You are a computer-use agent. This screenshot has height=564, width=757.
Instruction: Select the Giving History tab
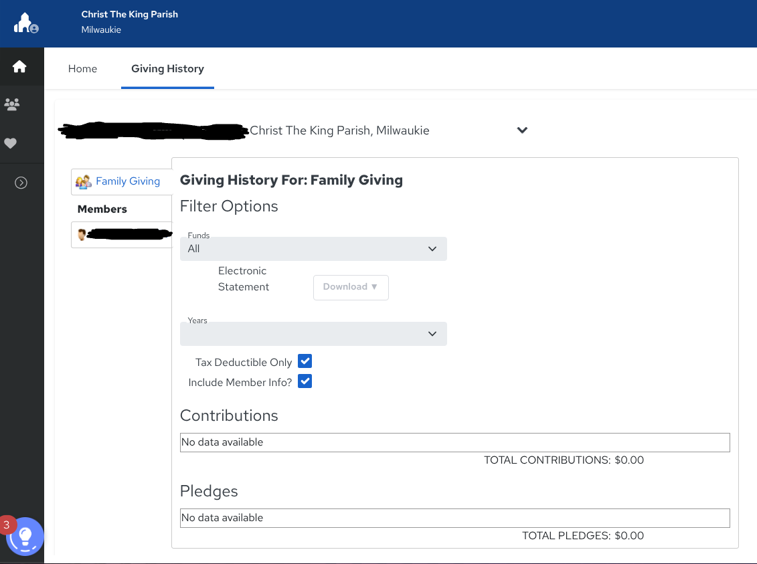pos(167,69)
